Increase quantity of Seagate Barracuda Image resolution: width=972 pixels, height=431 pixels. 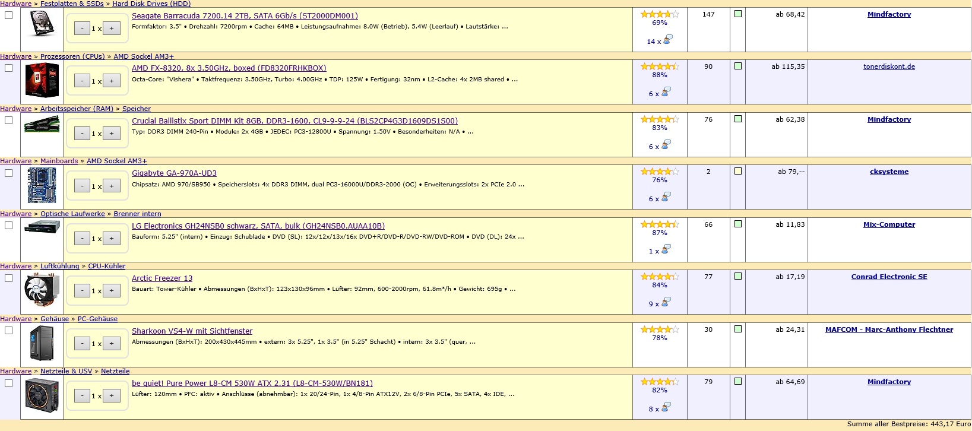112,28
